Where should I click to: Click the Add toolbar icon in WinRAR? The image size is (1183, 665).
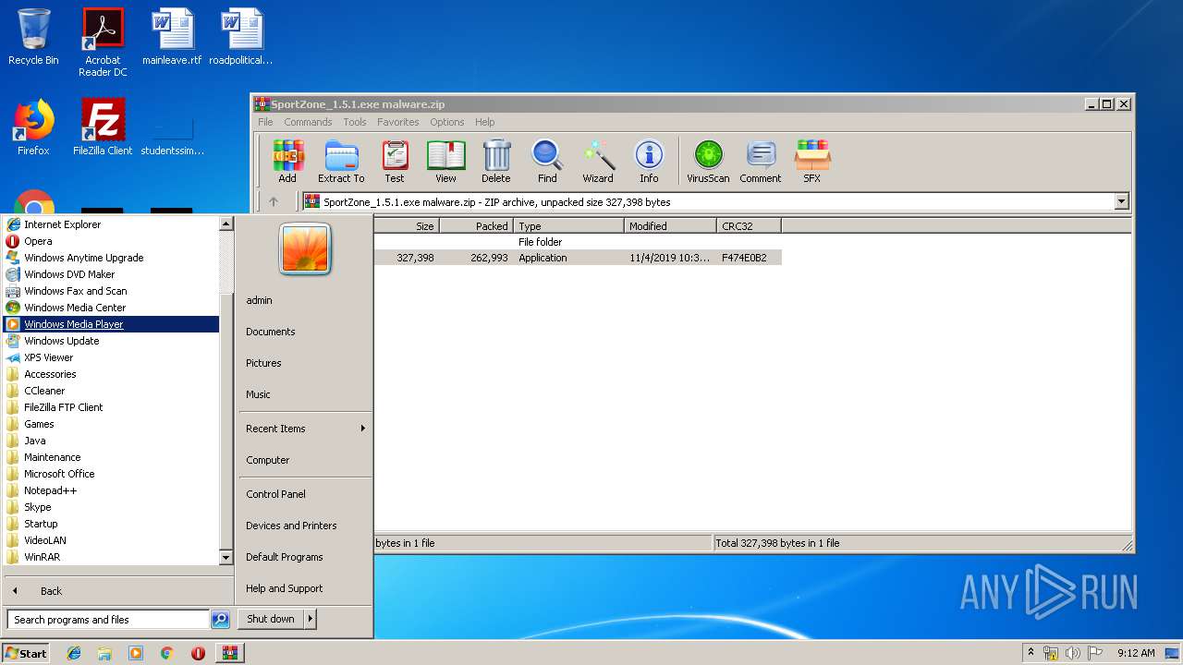click(x=287, y=162)
